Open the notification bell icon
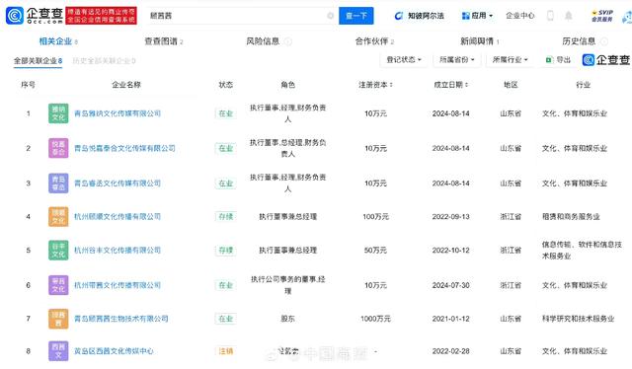This screenshot has height=369, width=632. coord(569,16)
